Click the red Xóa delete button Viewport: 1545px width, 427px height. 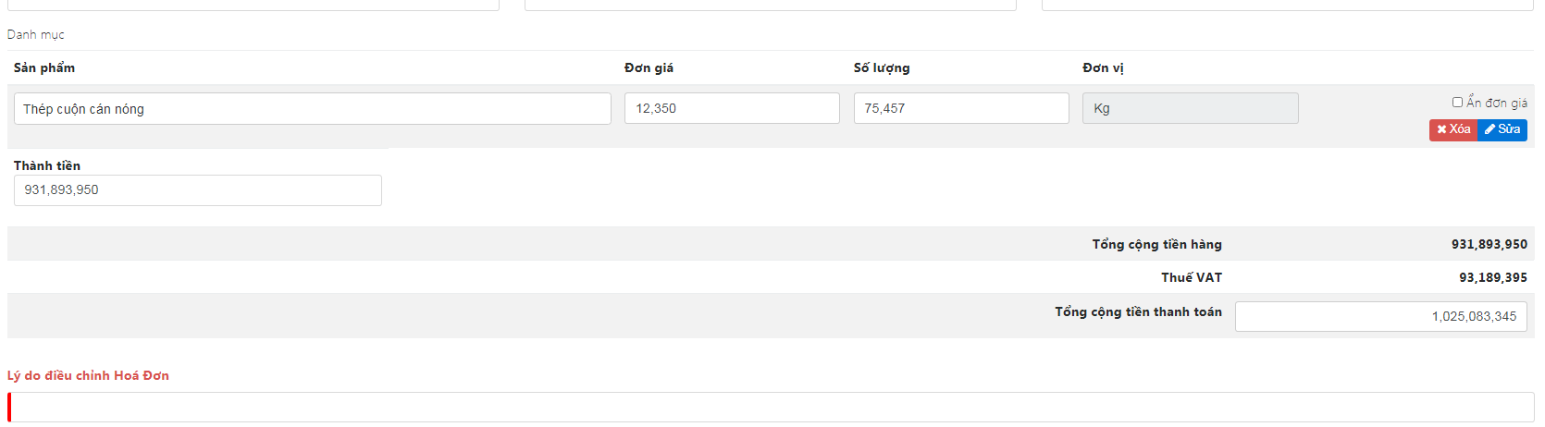tap(1453, 129)
